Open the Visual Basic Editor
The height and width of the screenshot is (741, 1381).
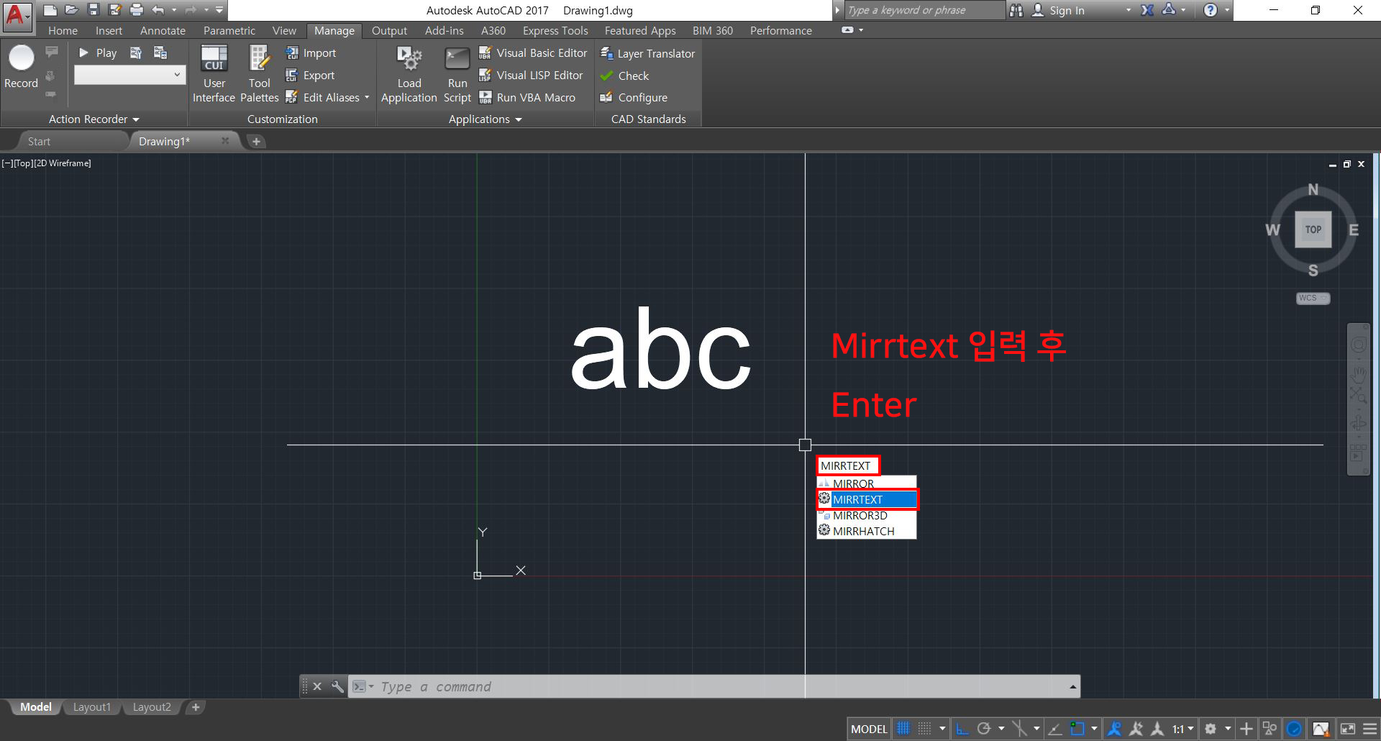tap(533, 53)
